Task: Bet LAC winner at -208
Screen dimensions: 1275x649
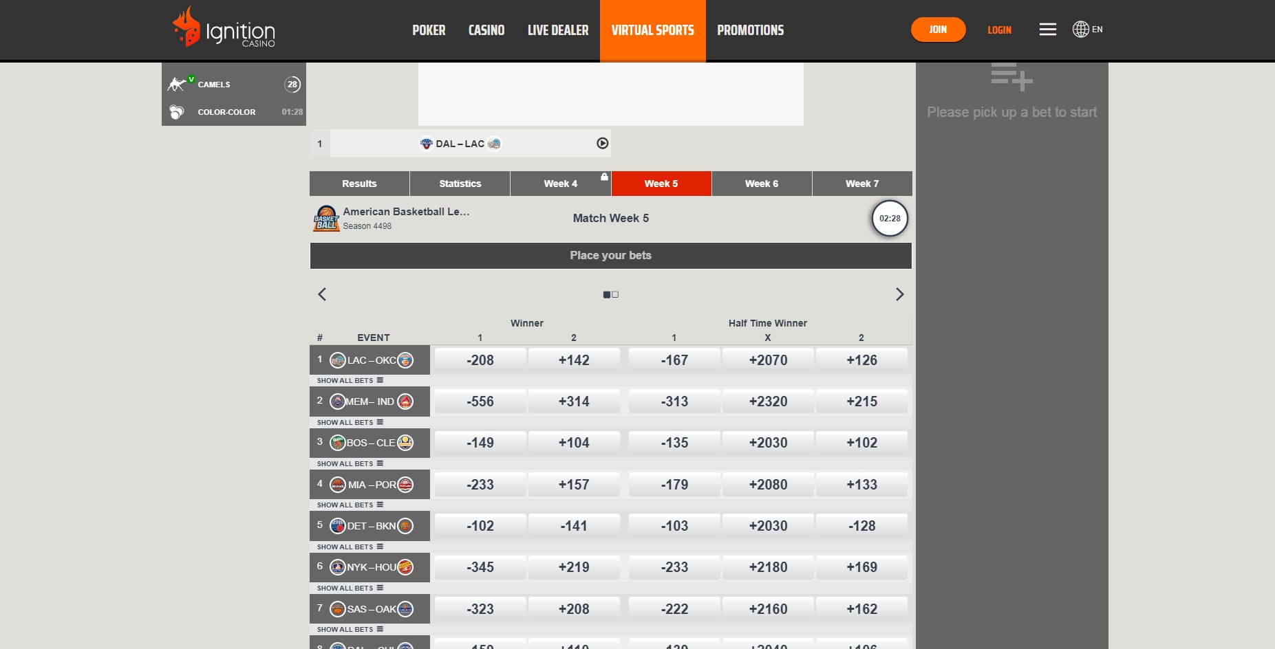Action: pos(480,360)
